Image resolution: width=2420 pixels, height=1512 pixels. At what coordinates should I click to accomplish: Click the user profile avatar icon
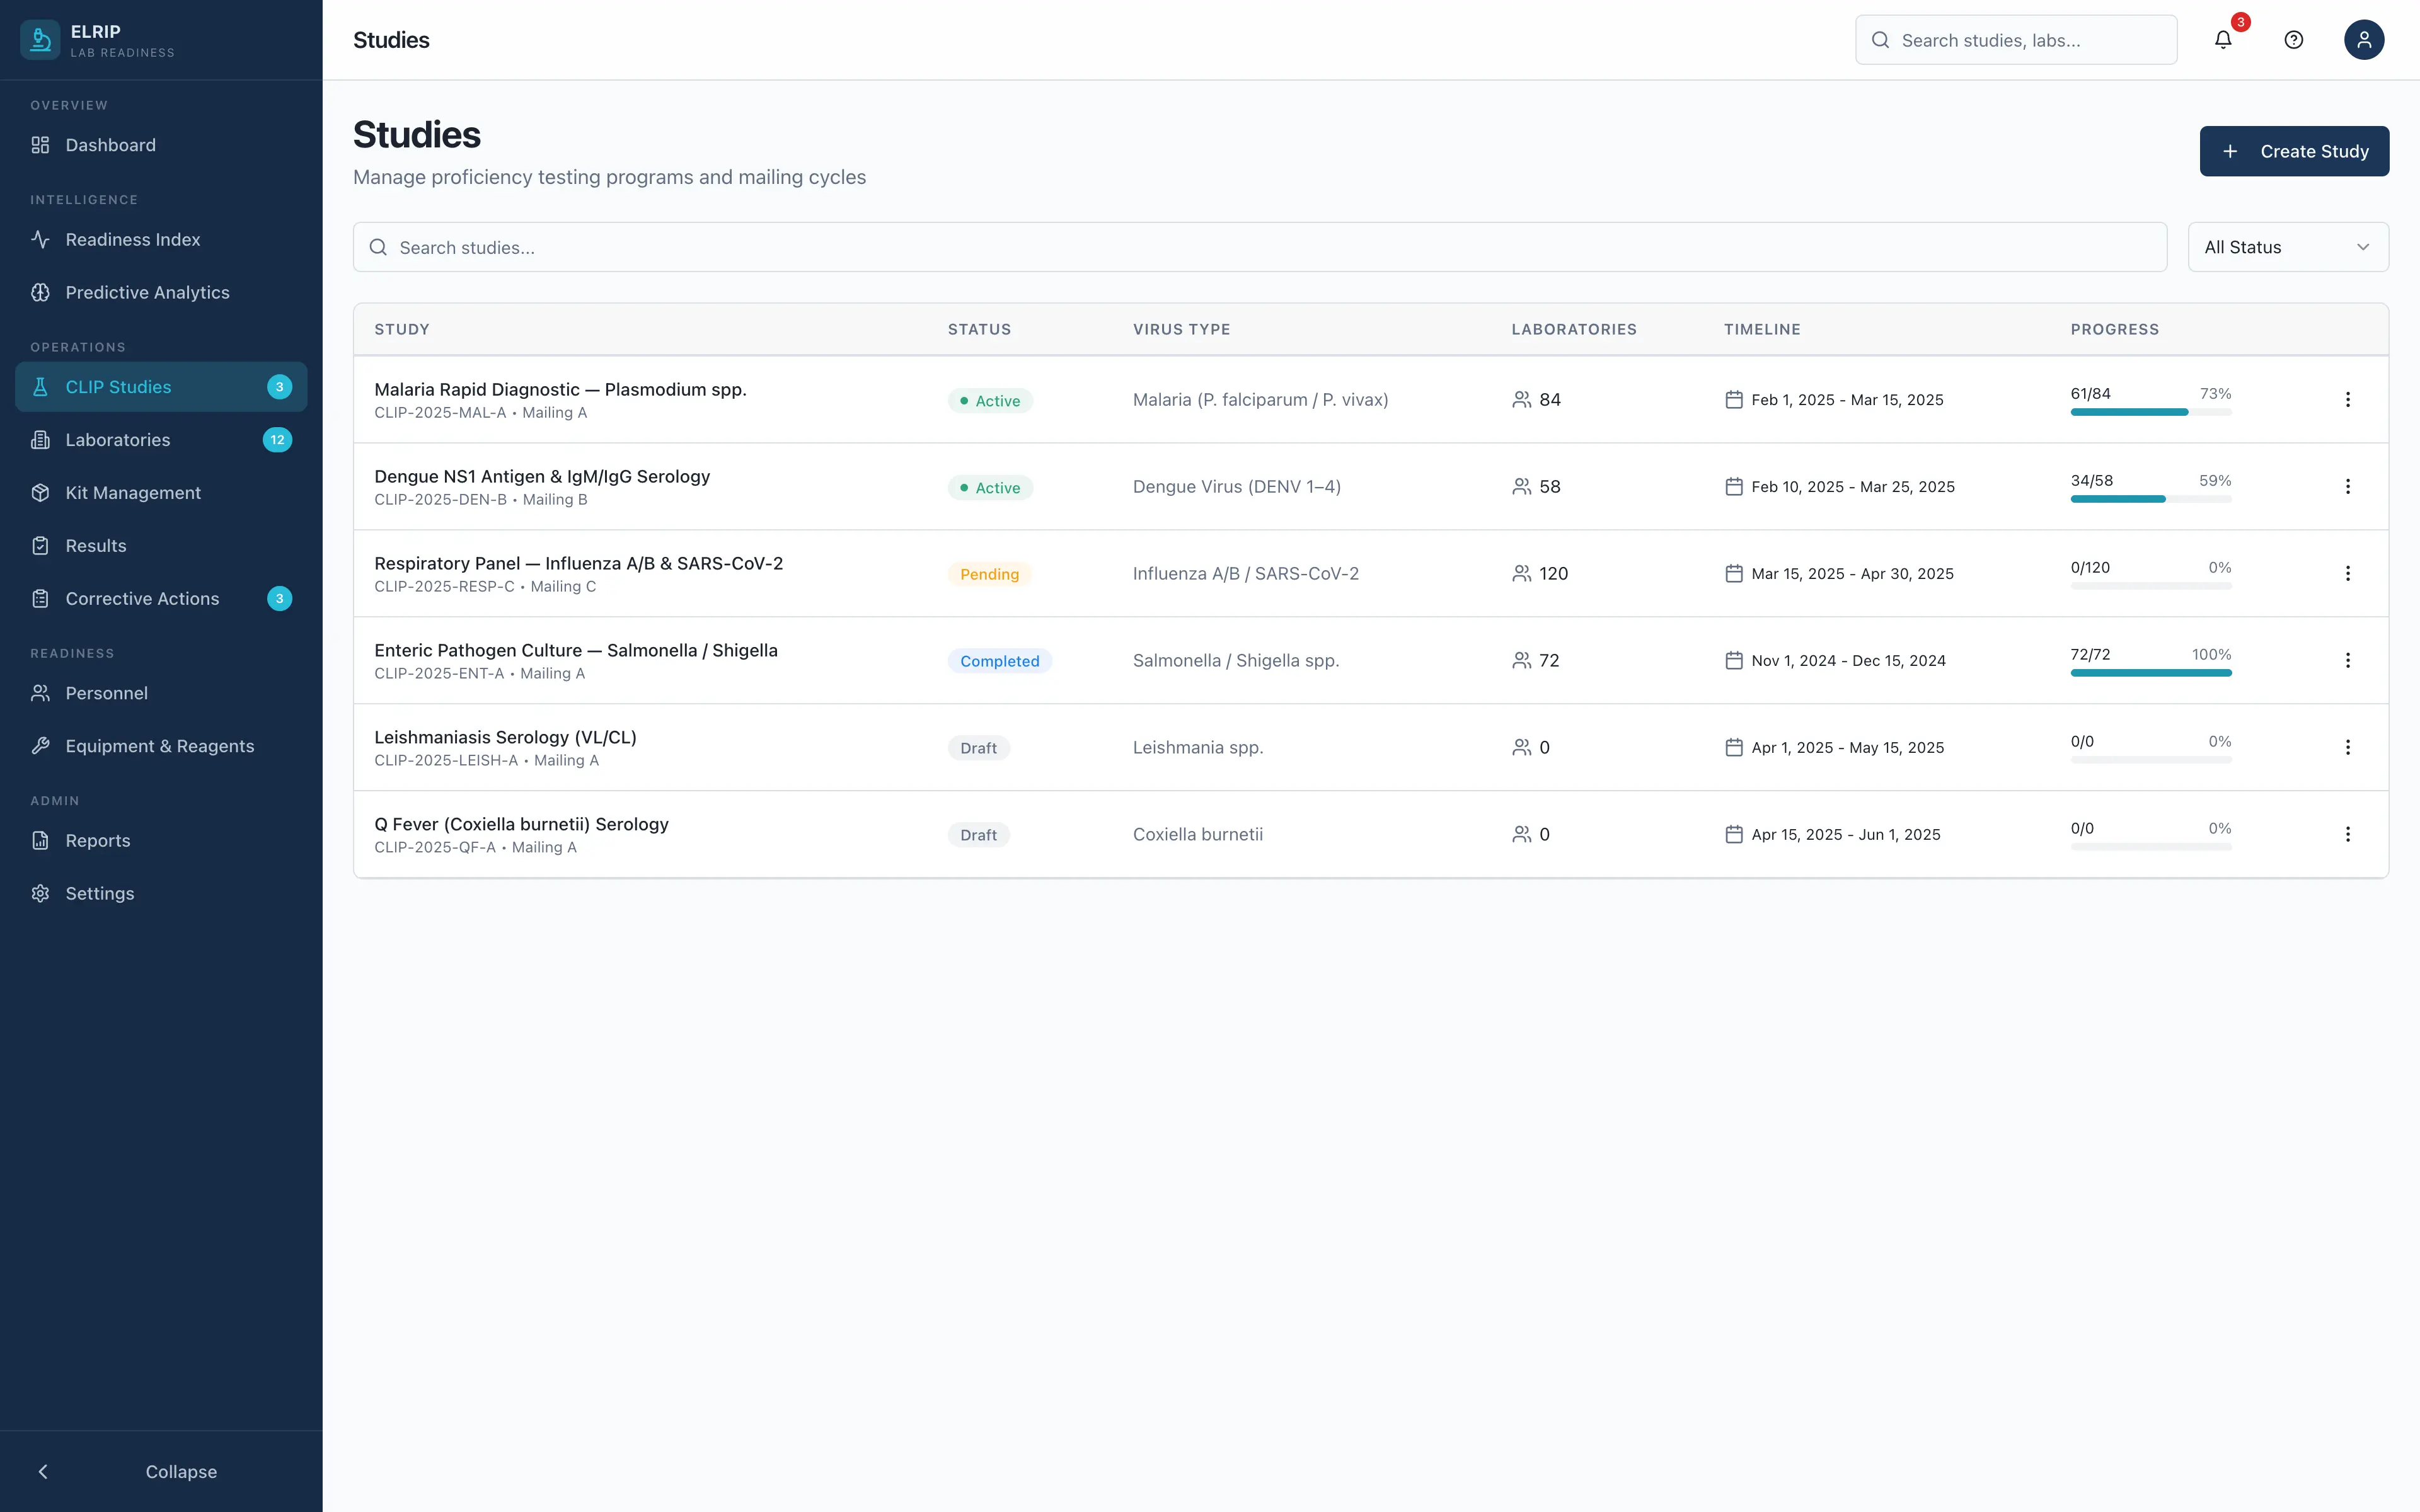point(2363,40)
